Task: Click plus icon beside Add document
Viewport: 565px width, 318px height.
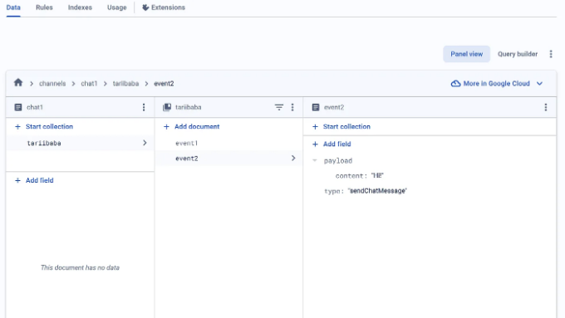Action: click(x=166, y=127)
